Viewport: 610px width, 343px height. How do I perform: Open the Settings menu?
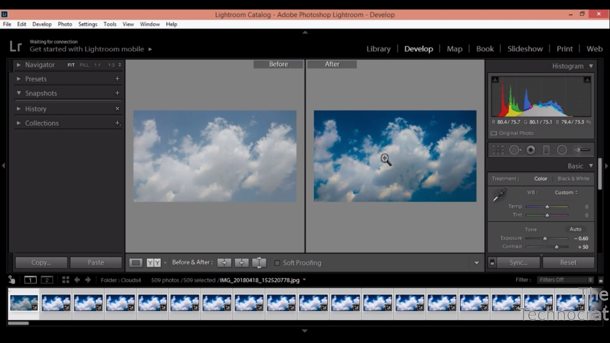click(x=88, y=24)
